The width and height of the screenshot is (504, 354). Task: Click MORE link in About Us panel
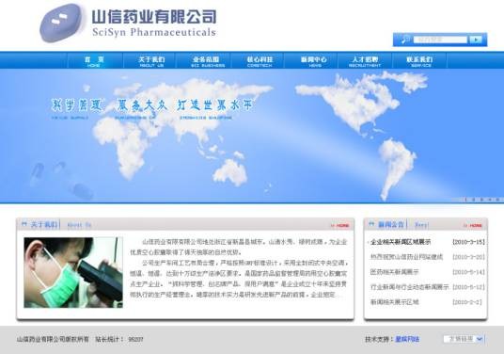340,225
